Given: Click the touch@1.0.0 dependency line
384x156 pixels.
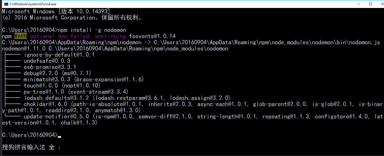Looking at the screenshot, I should pyautogui.click(x=62, y=86).
